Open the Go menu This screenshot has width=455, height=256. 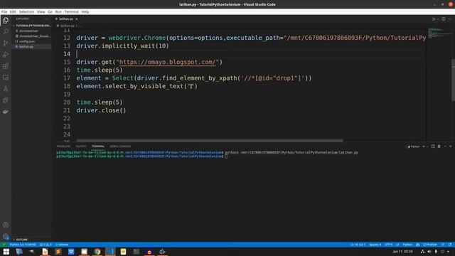click(x=50, y=12)
